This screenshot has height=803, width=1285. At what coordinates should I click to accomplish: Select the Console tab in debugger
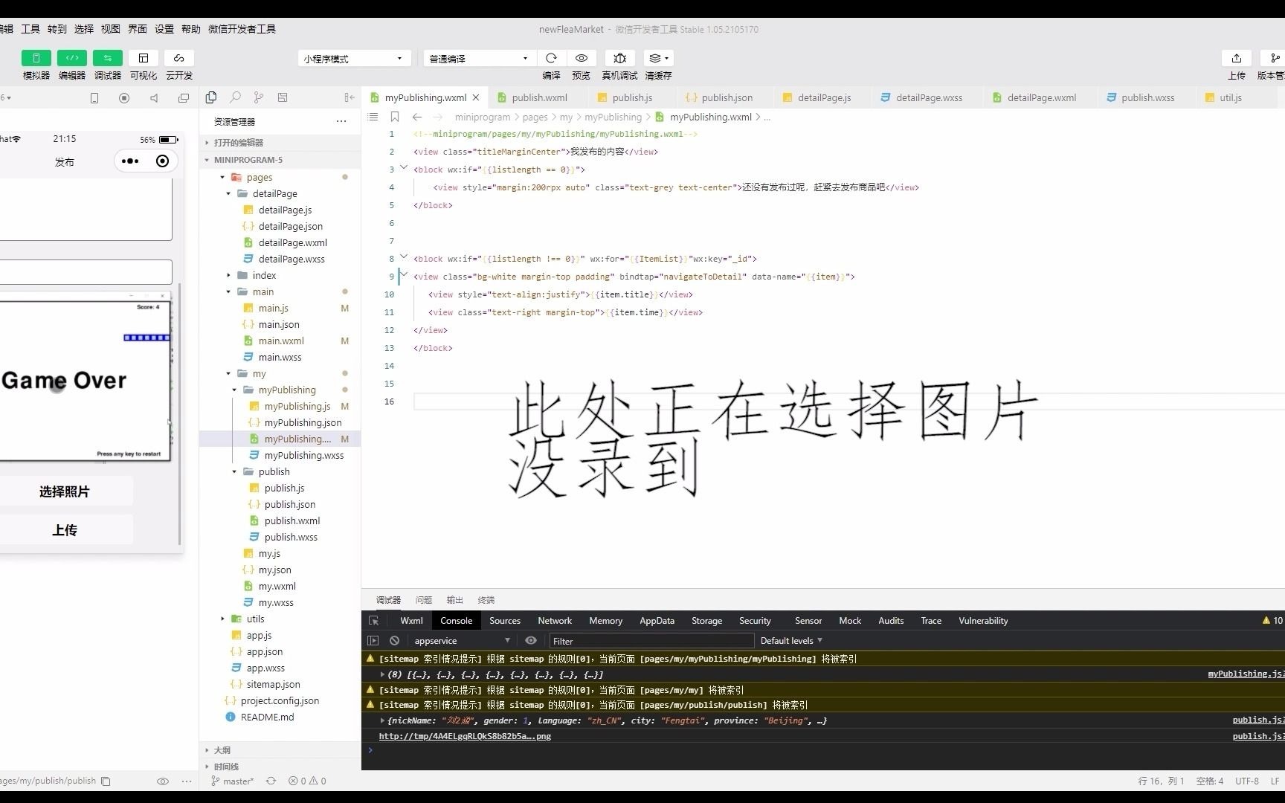click(x=456, y=621)
